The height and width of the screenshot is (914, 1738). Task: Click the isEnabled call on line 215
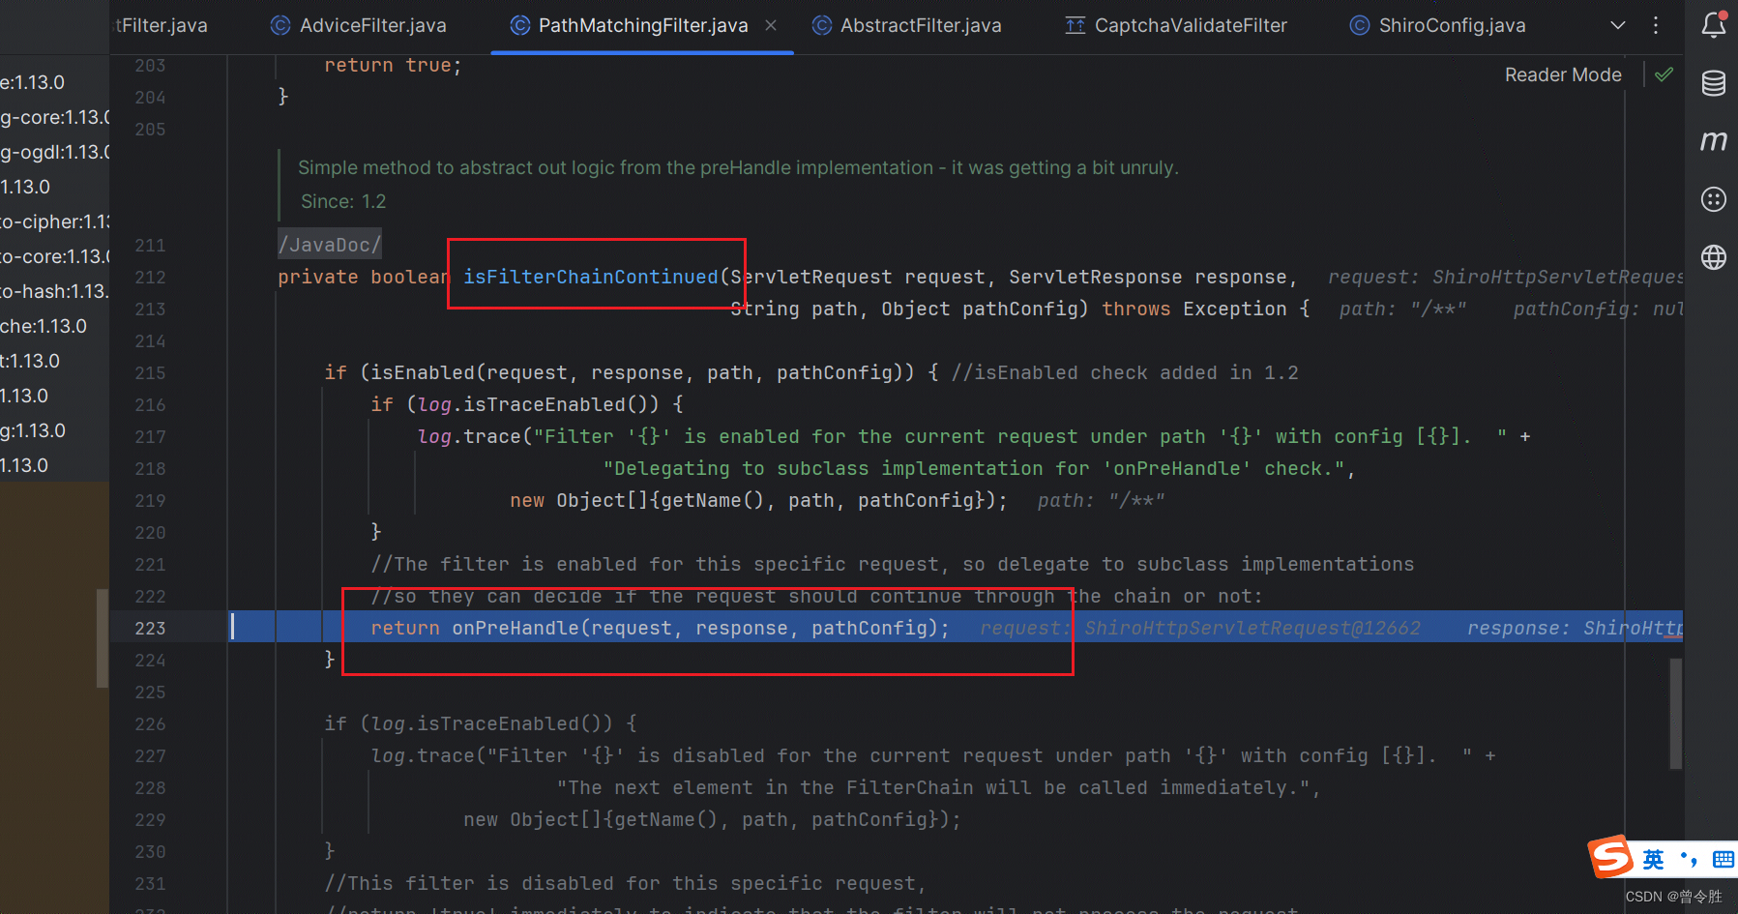[x=422, y=372]
